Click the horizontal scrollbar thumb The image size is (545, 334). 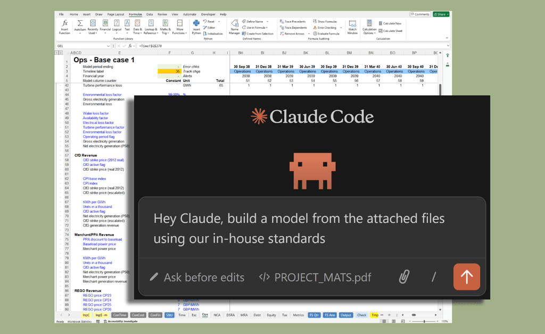[414, 315]
